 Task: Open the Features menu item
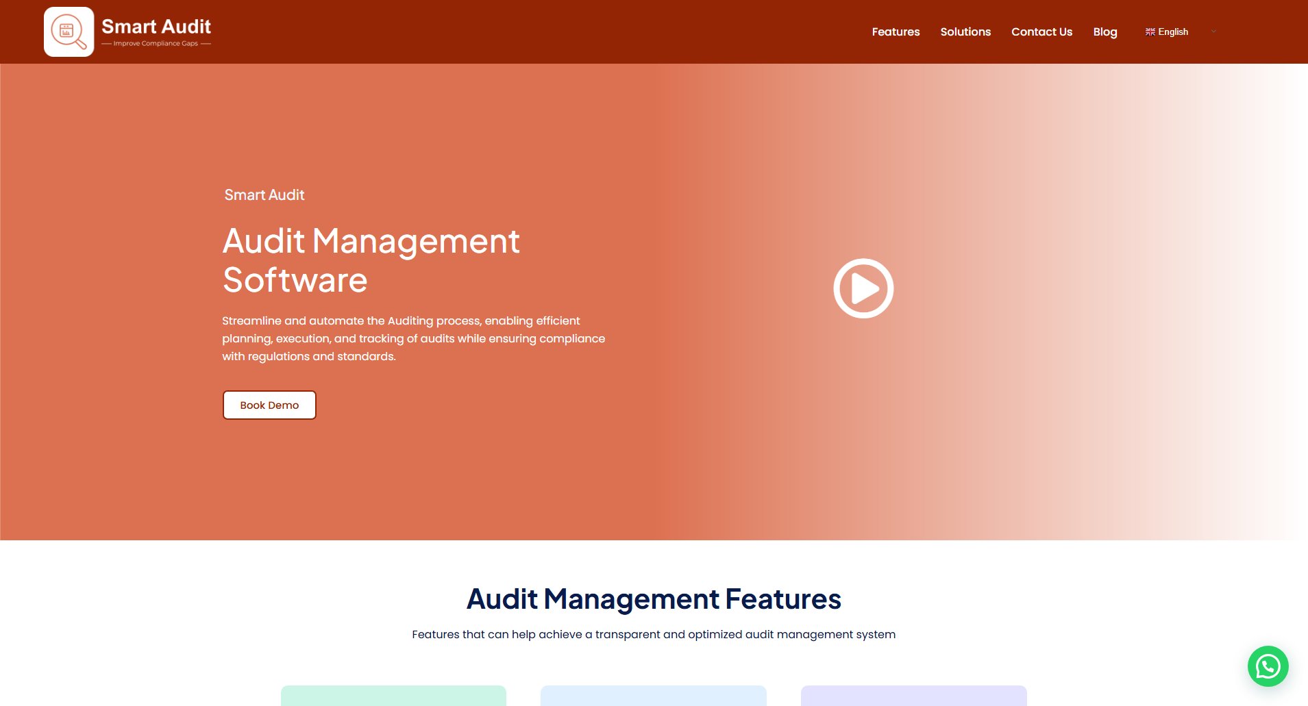[x=896, y=32]
